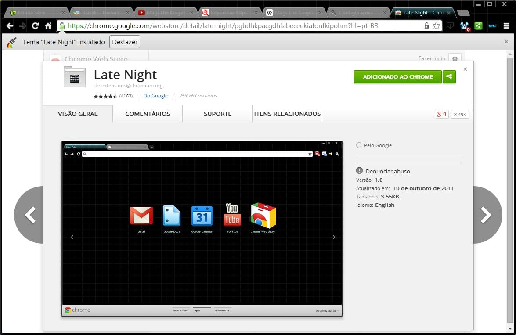
Task: Click the Tema "Late Night" instalado message
Action: pos(64,42)
